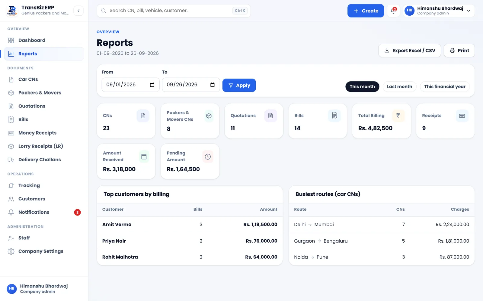Screen dimensions: 483x301
Task: Focus the search CN, bill, vehicle field
Action: coord(174,11)
